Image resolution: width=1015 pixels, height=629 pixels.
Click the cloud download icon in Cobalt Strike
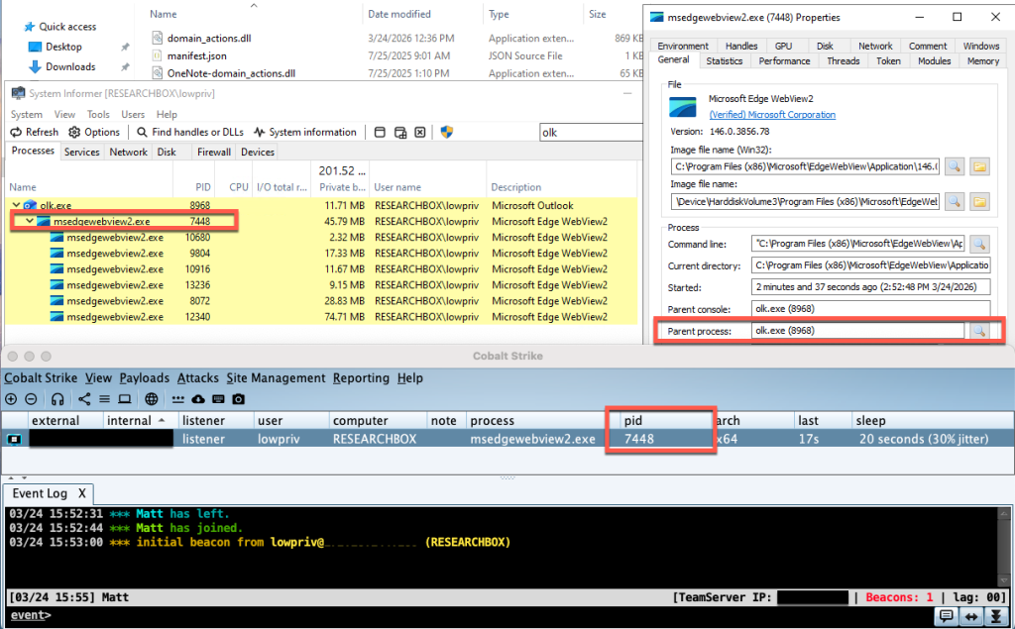[198, 399]
